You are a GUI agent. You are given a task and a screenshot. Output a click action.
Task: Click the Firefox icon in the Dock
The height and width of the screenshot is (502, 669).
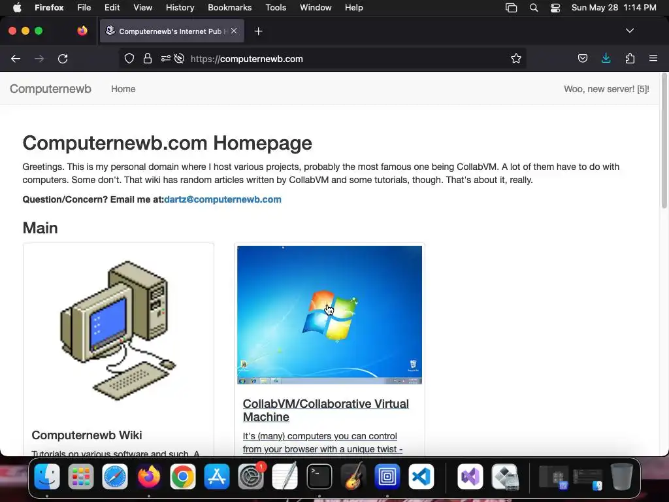(149, 477)
